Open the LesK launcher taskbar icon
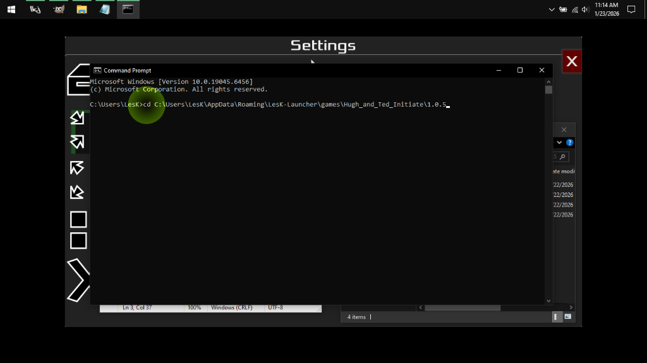 [x=35, y=9]
